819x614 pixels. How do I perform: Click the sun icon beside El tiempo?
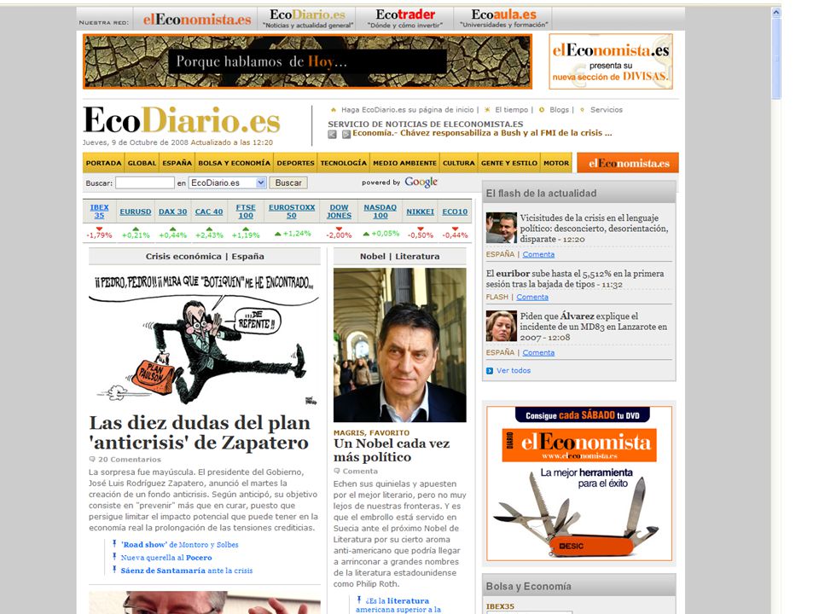click(x=487, y=110)
